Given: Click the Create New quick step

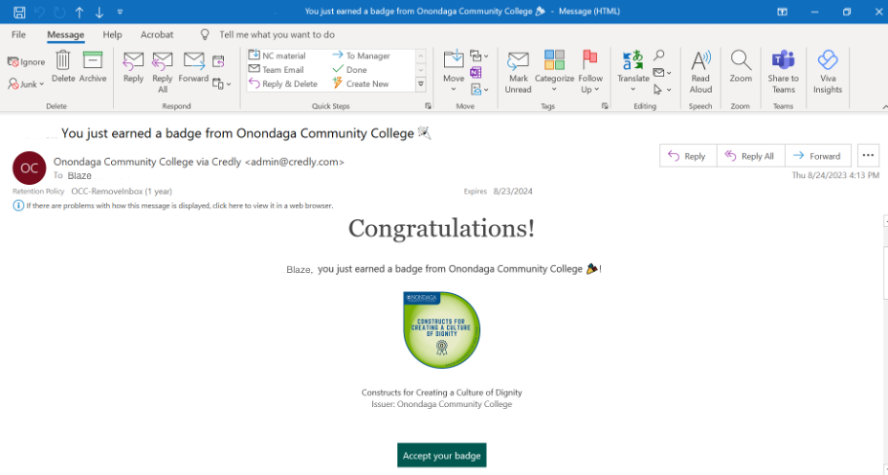Looking at the screenshot, I should [x=361, y=84].
